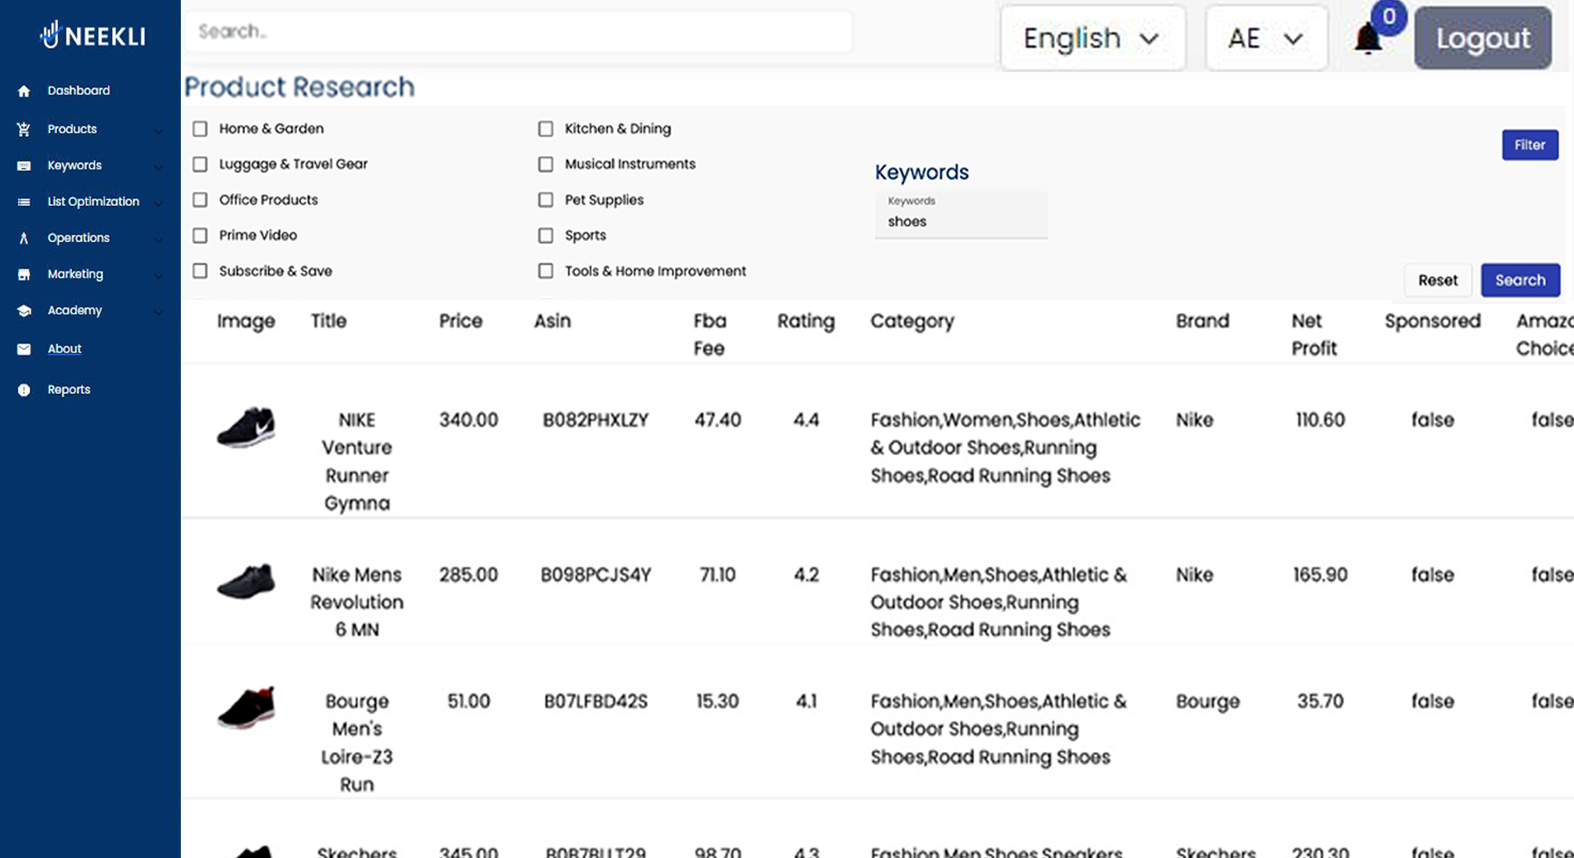Check the Luggage & Travel Gear box
The width and height of the screenshot is (1574, 858).
click(x=200, y=165)
